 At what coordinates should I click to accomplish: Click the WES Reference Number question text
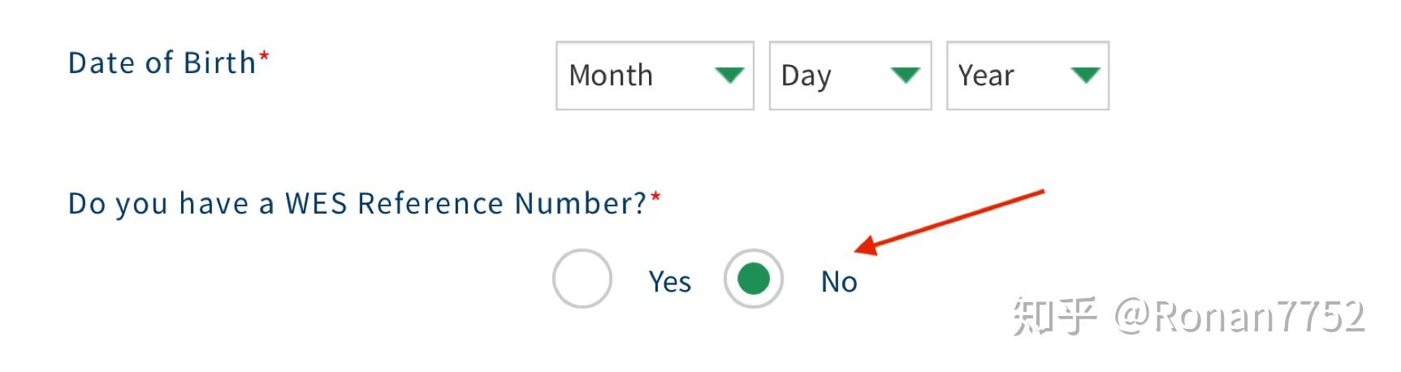pos(357,203)
